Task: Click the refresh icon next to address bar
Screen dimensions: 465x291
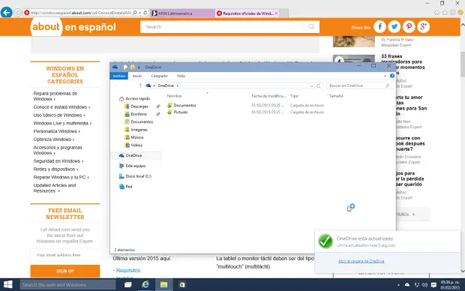Action: (x=319, y=85)
